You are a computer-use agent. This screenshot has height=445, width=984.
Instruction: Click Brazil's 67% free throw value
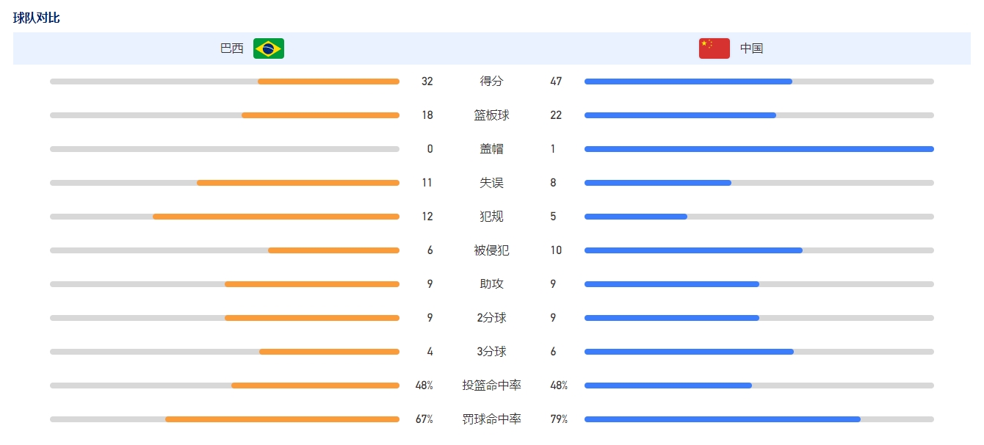point(424,419)
